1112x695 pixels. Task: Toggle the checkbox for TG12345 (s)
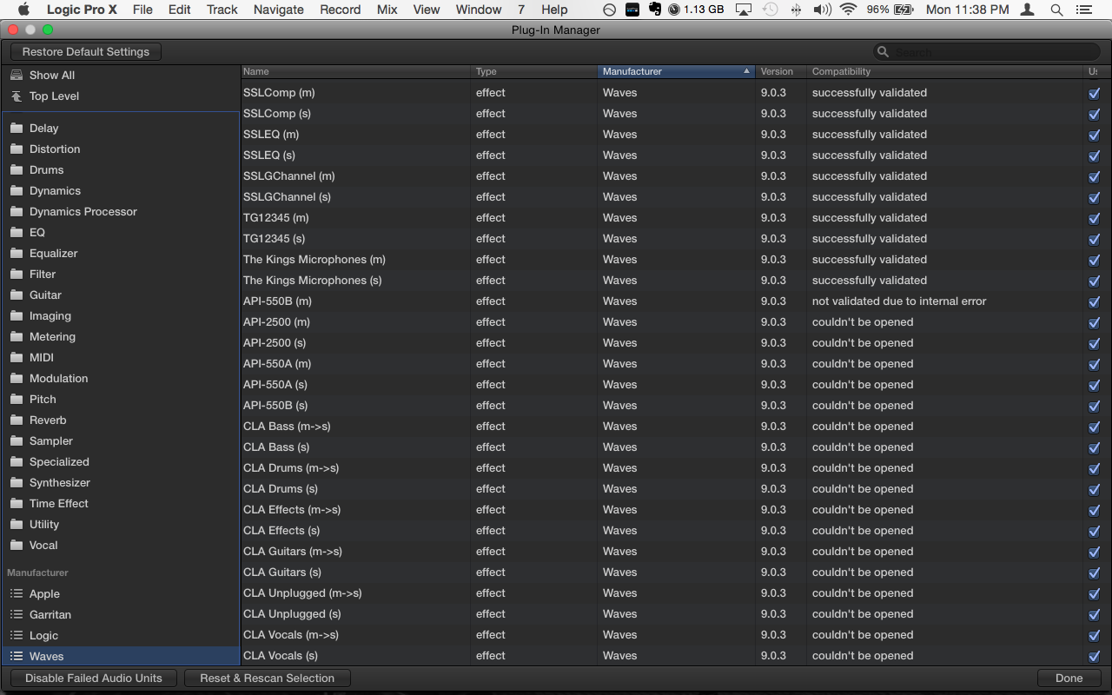(x=1094, y=239)
